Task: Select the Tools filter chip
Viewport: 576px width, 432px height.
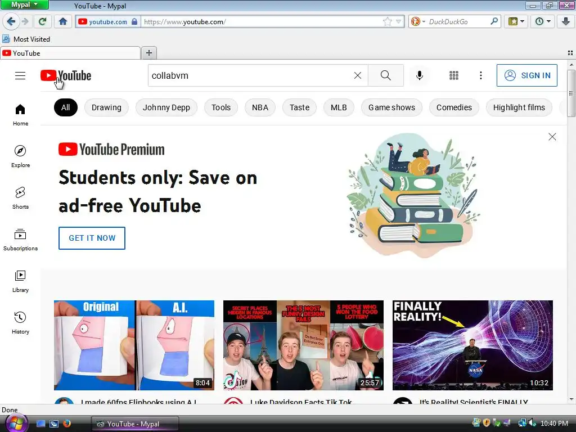Action: [x=220, y=107]
